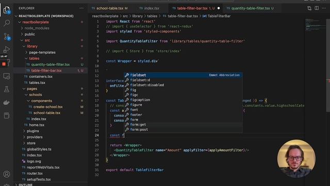The width and height of the screenshot is (330, 186).
Task: Click the compare changes icon in editor toolbar
Action: coord(309,8)
